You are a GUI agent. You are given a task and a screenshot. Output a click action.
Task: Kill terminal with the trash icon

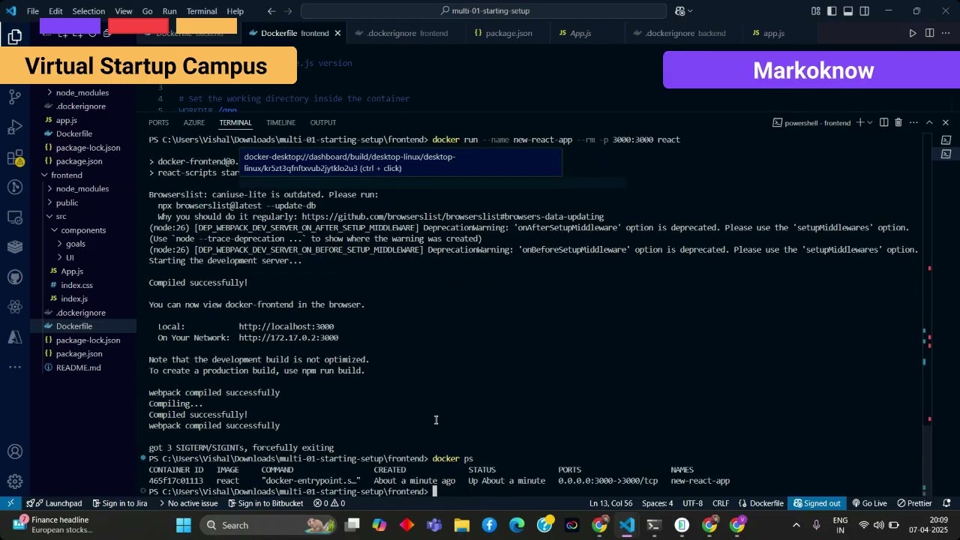898,122
